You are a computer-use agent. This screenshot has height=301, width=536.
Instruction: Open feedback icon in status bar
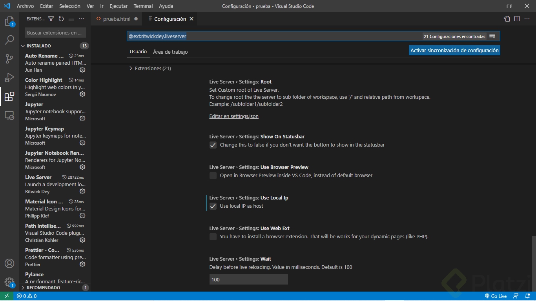coord(516,296)
